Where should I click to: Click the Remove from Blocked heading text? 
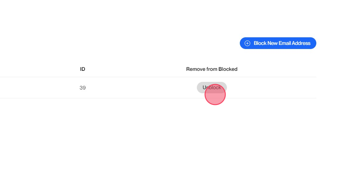coord(212,69)
